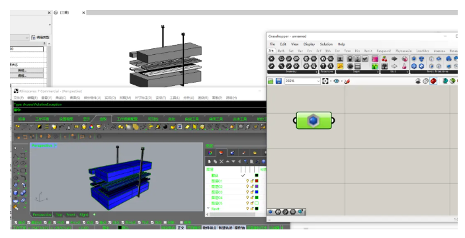Select the box solid tool in Rhino sidebar
This screenshot has height=238, width=465.
(16, 193)
